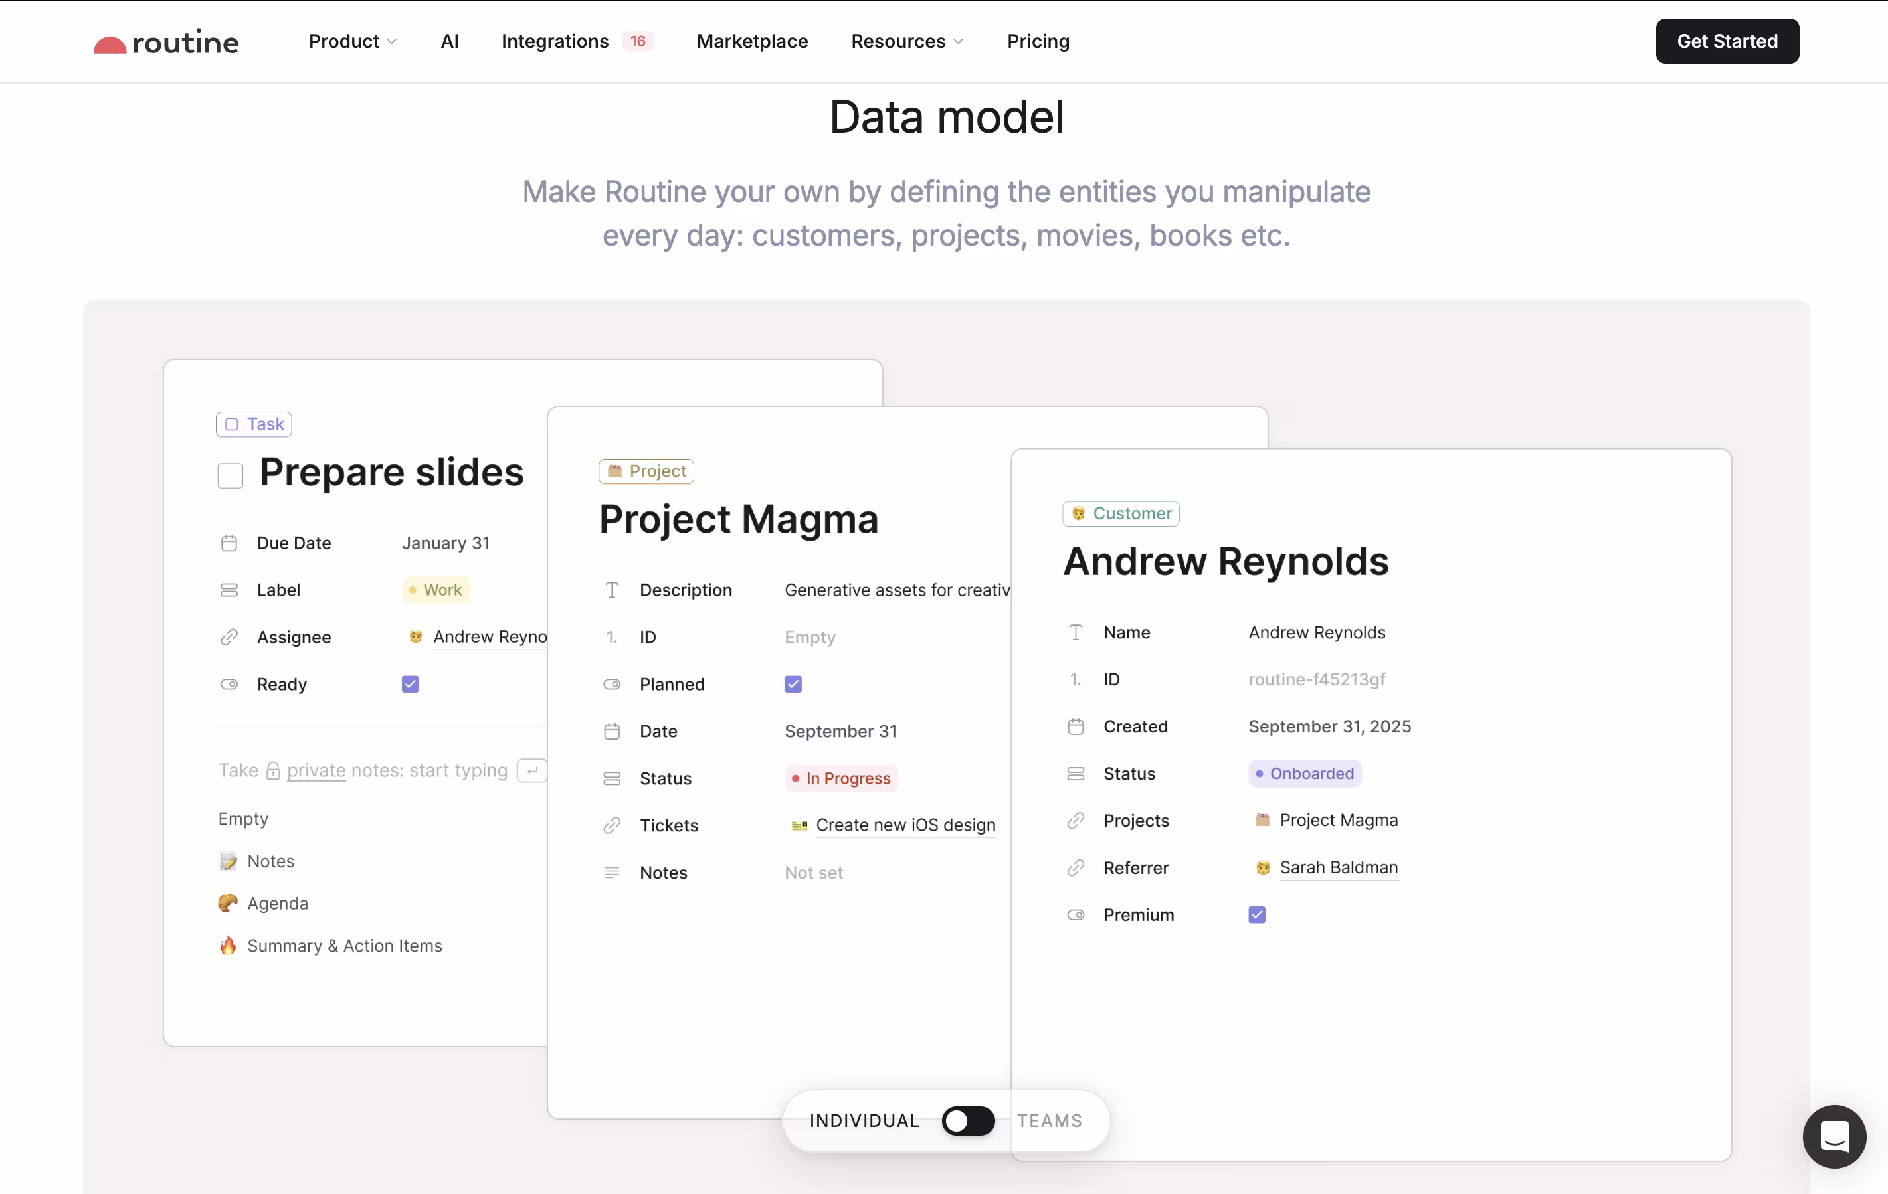1888x1194 pixels.
Task: Click the link icon next to Assignee
Action: point(229,637)
